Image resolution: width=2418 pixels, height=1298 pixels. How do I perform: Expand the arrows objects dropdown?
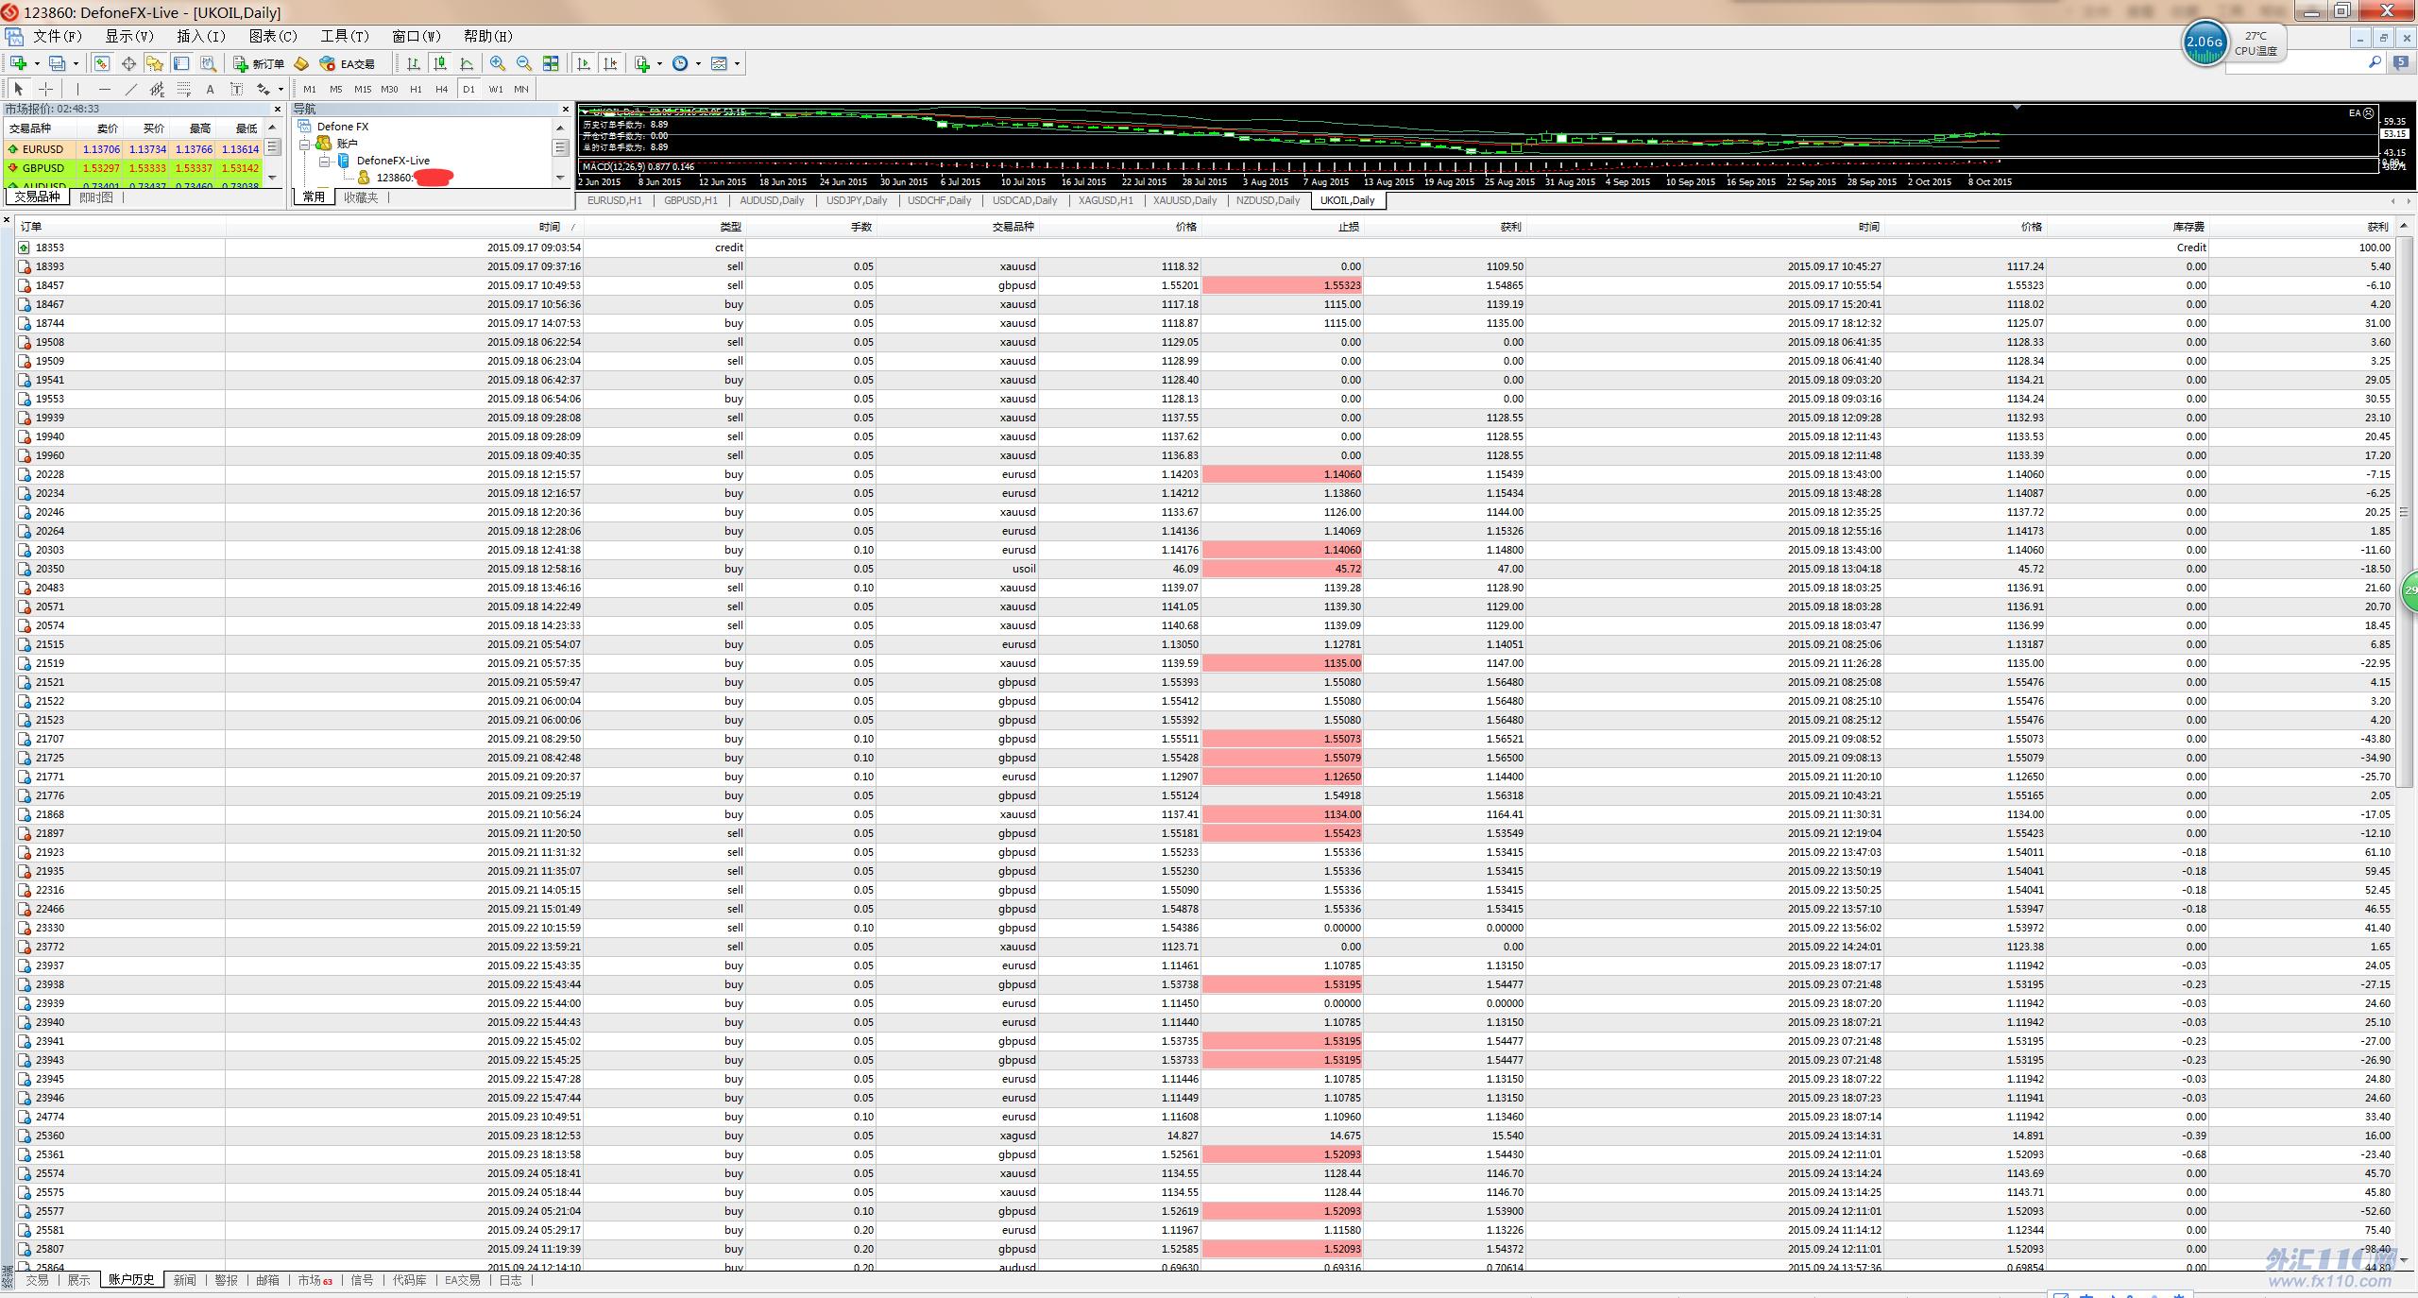[x=281, y=89]
